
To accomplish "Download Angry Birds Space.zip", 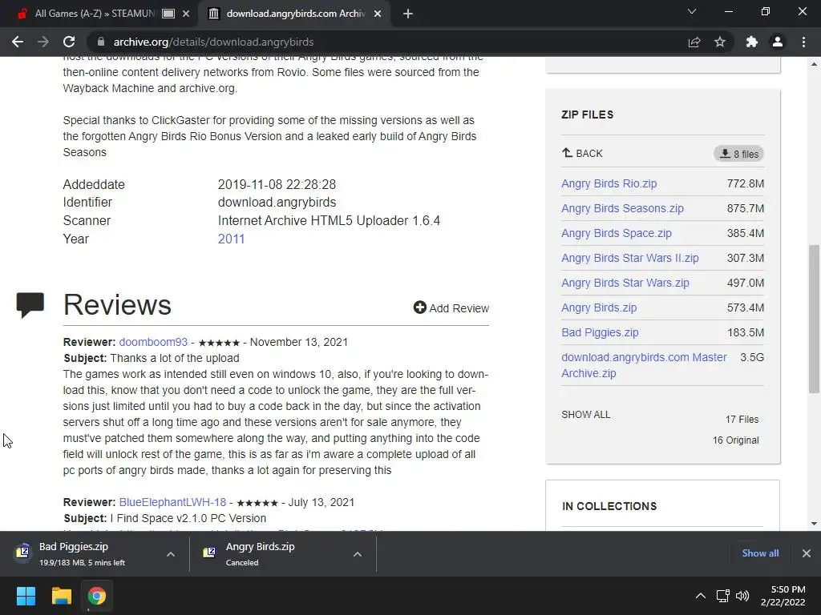I will click(617, 233).
